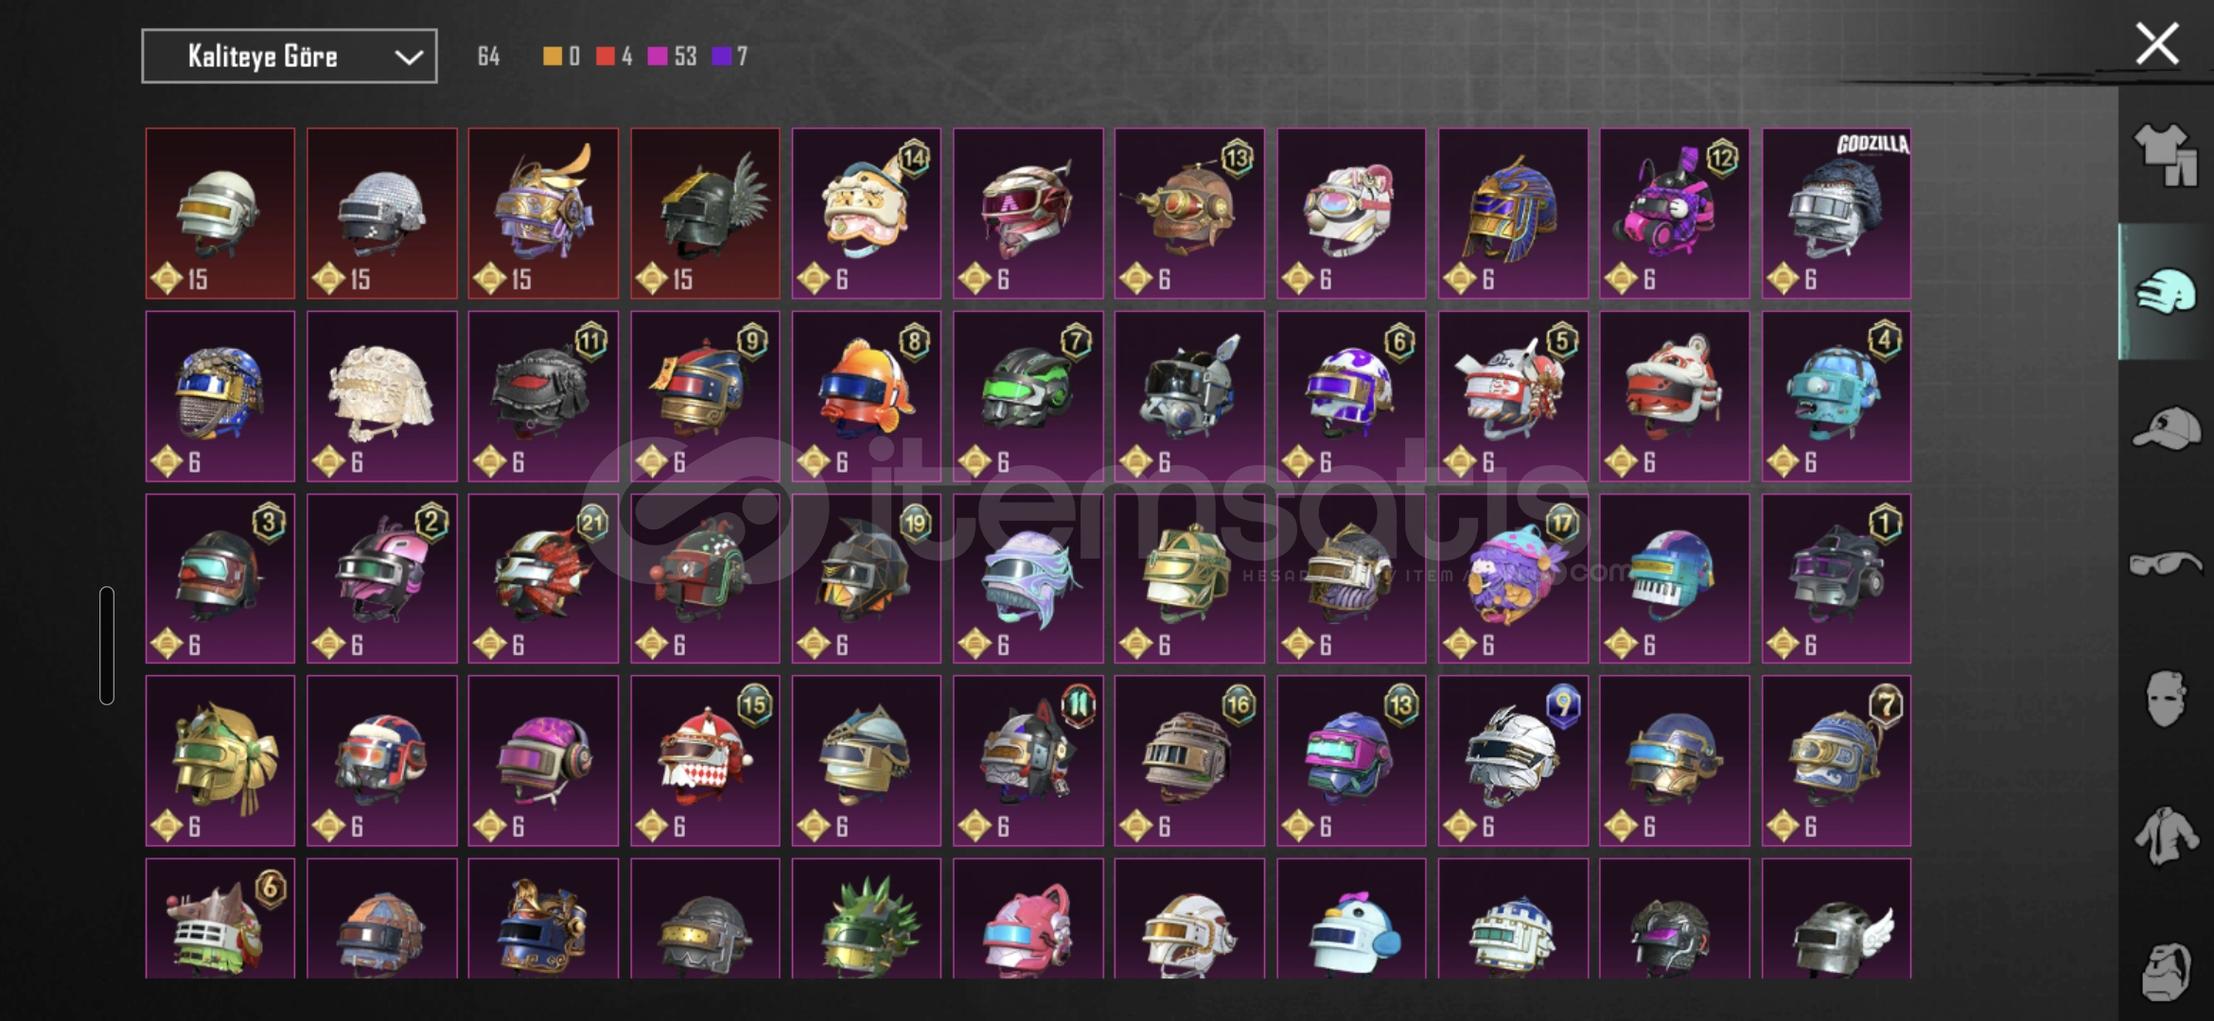
Task: Click the pink quality count swatch
Action: (x=658, y=57)
